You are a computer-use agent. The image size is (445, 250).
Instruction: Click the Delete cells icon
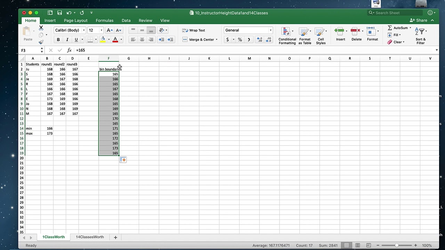click(x=355, y=31)
